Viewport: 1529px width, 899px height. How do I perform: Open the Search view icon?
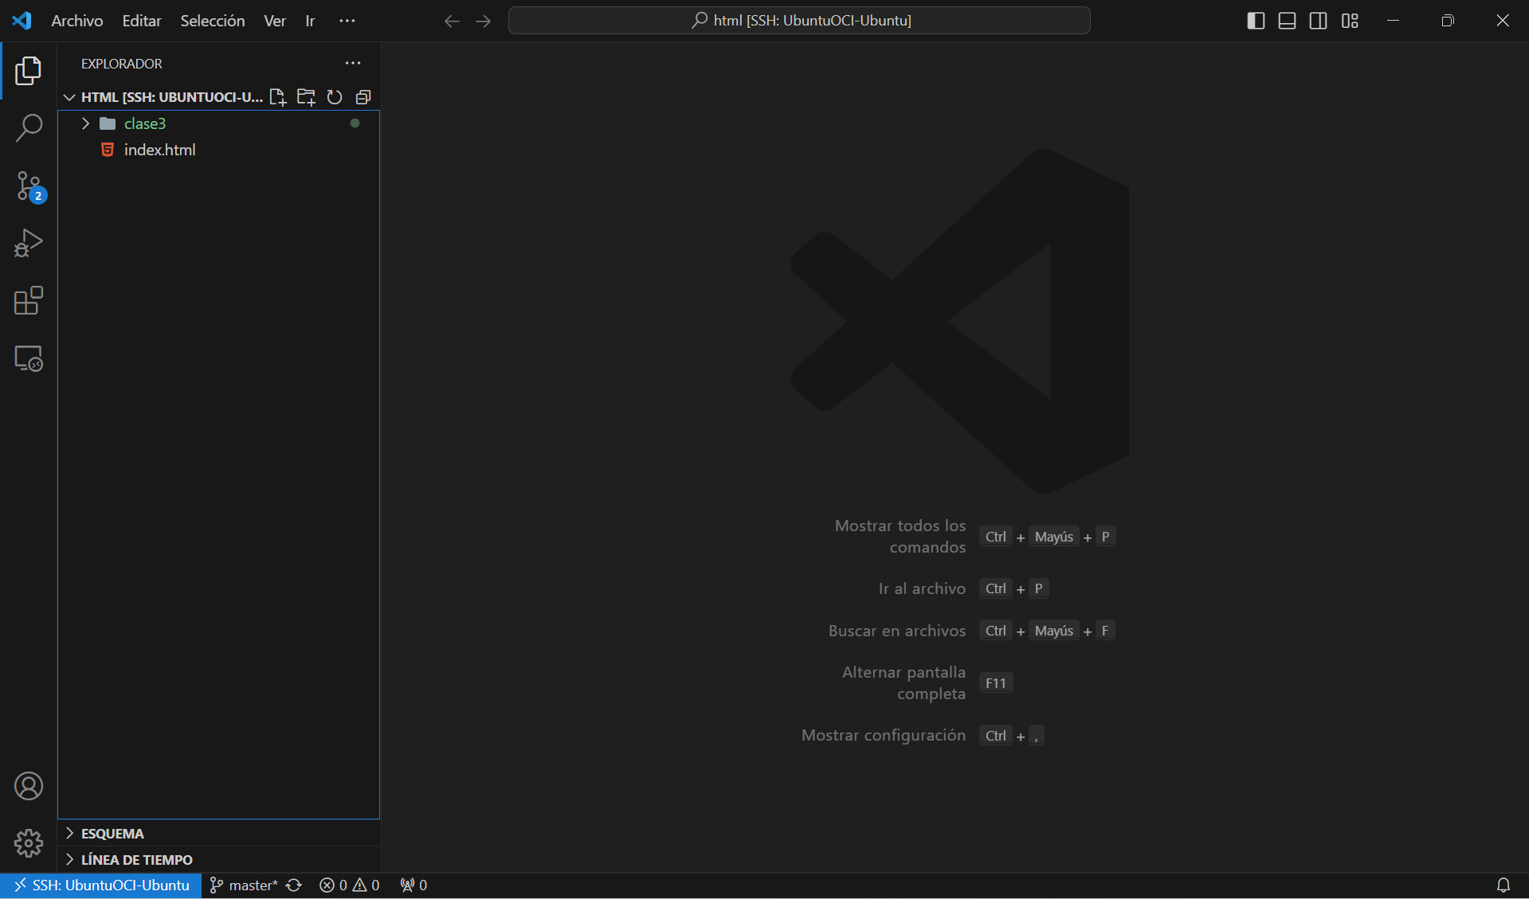click(29, 128)
